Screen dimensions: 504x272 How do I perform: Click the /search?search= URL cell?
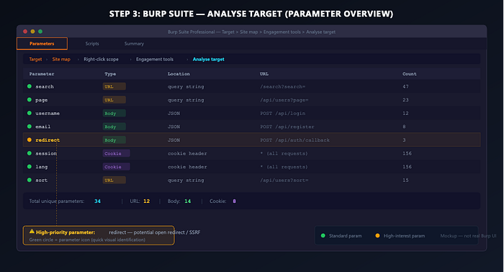[x=282, y=86]
